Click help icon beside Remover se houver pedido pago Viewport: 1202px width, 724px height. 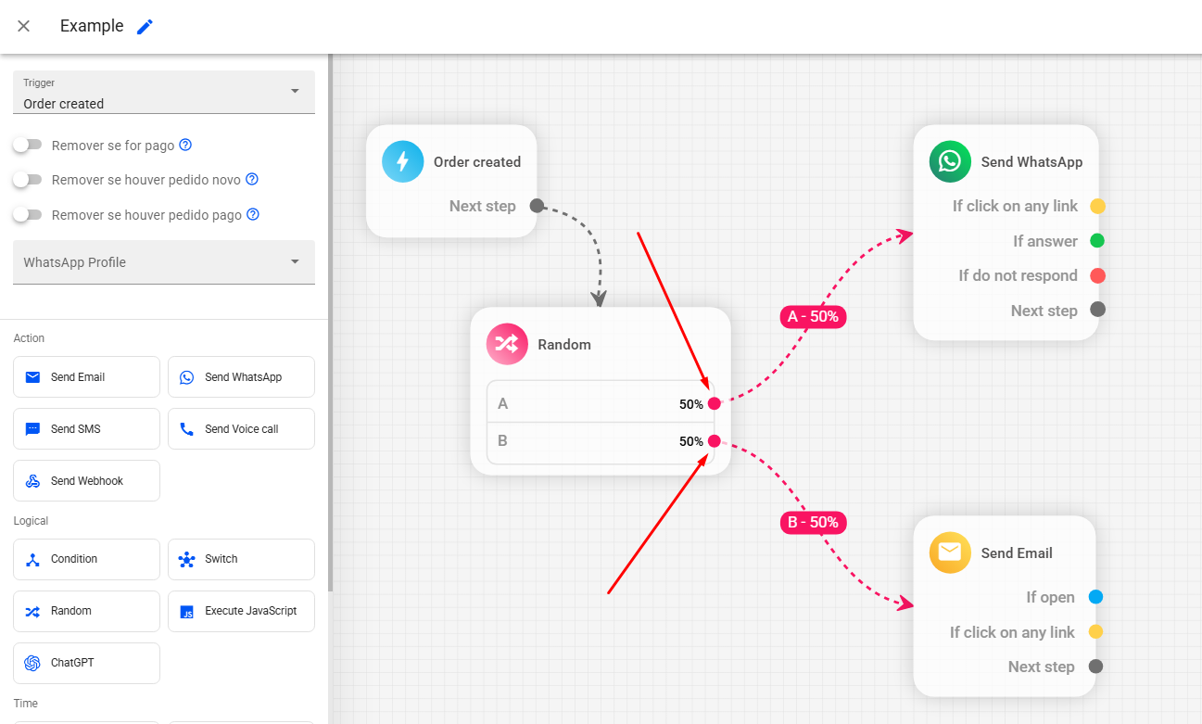tap(252, 214)
